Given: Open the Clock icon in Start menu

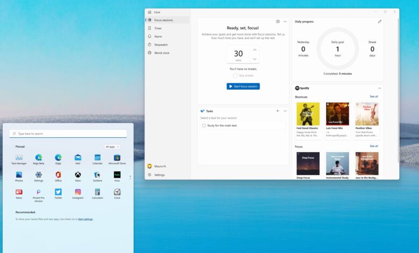Looking at the screenshot, I should point(117,192).
